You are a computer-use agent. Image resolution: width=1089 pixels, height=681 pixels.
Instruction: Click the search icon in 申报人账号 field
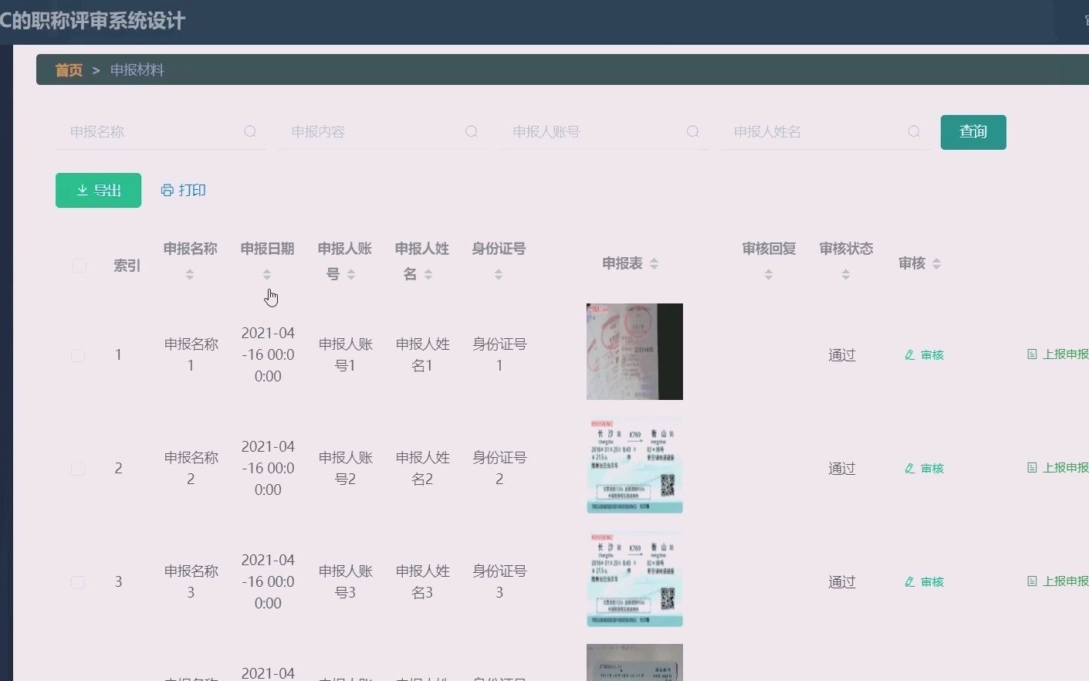click(693, 132)
